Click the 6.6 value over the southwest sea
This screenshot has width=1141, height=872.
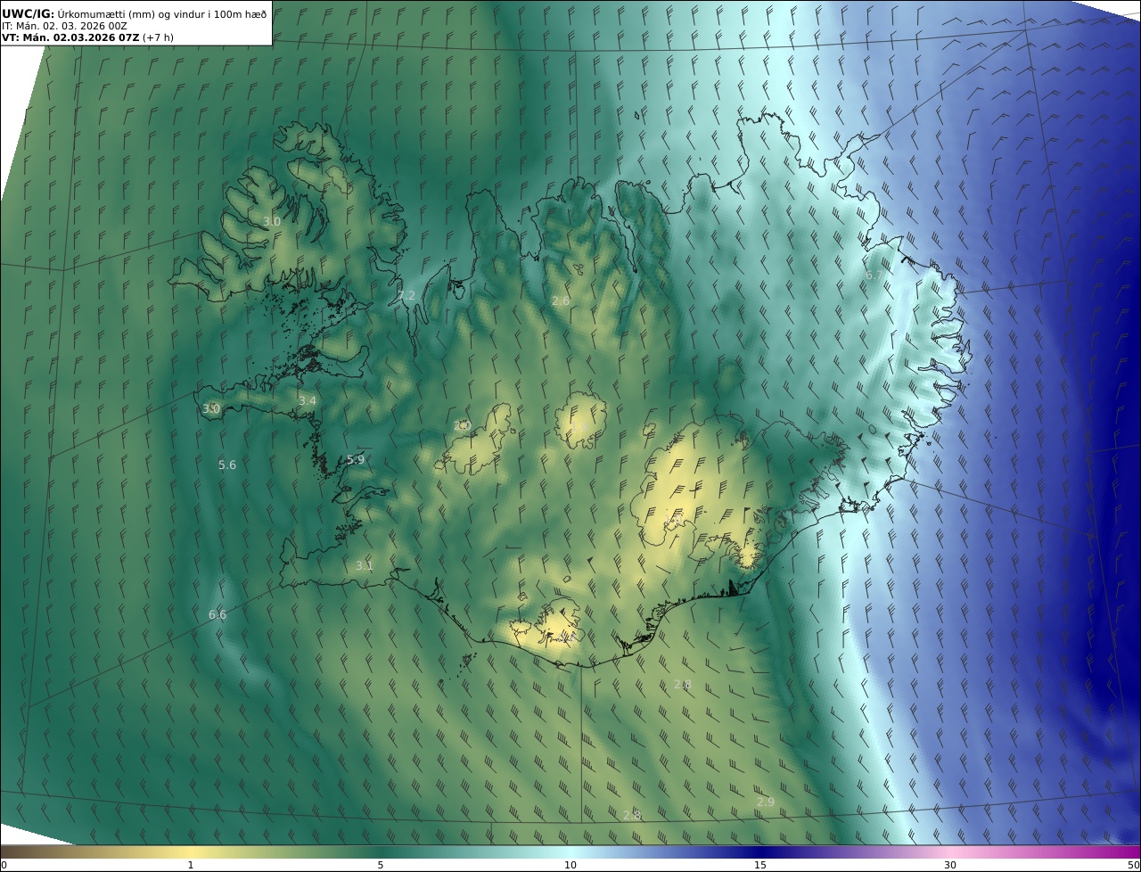(x=218, y=615)
